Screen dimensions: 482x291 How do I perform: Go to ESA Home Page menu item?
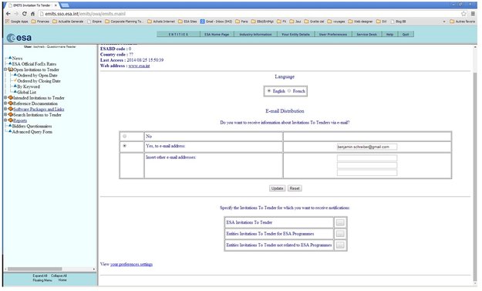pyautogui.click(x=217, y=34)
